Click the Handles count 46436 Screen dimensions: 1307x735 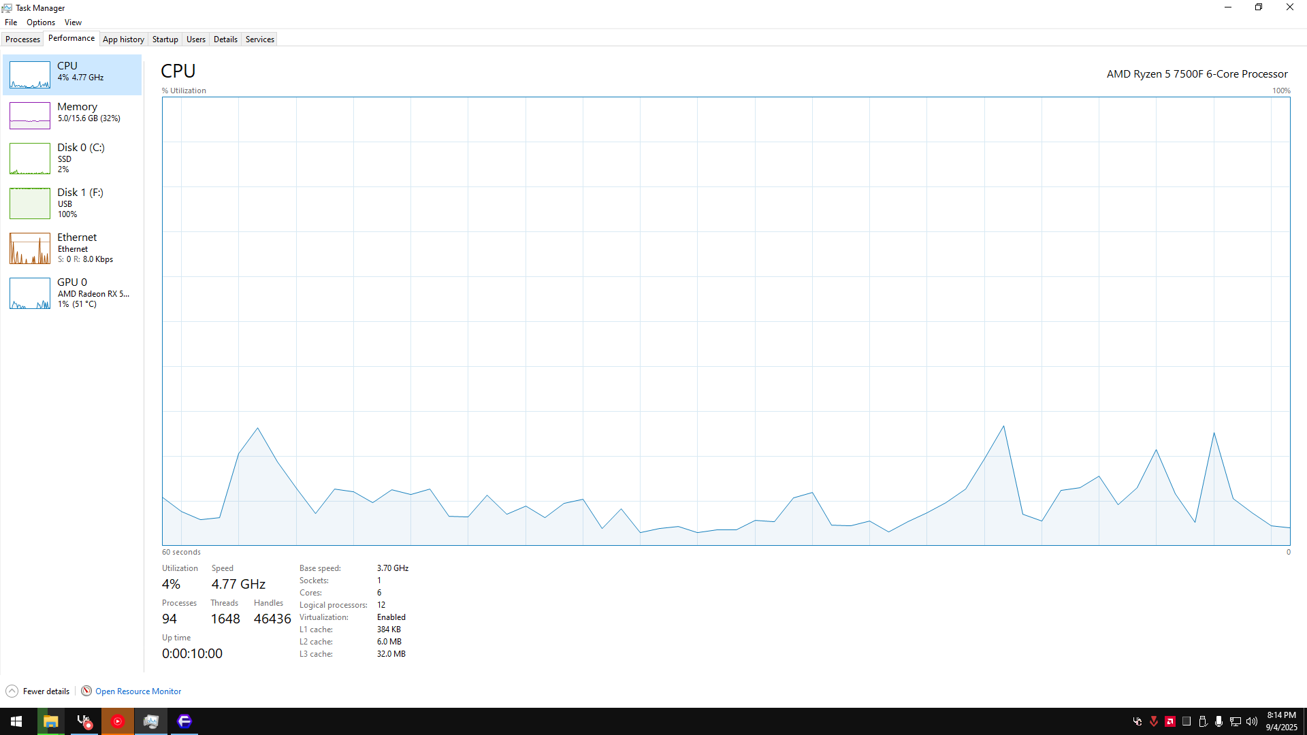272,619
